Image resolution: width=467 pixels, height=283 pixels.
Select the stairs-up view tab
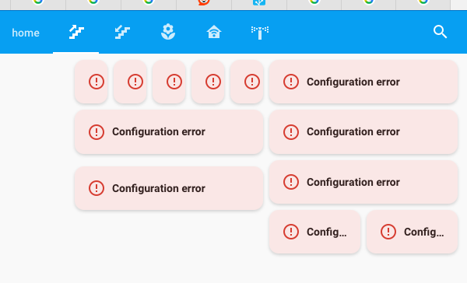76,32
